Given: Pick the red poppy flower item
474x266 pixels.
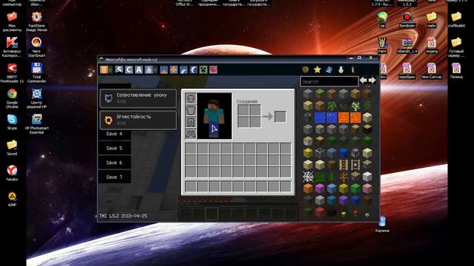Looking at the screenshot, I should (355, 214).
